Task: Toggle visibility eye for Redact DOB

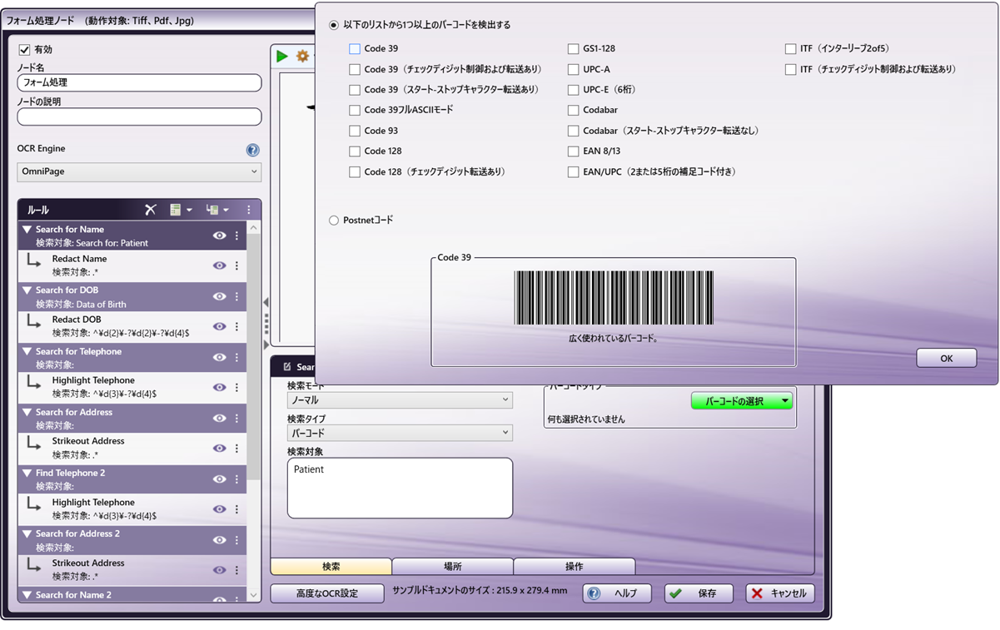Action: coord(220,326)
